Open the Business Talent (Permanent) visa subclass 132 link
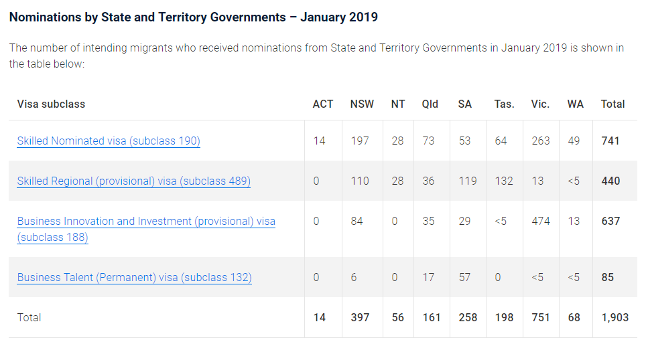This screenshot has width=646, height=342. tap(134, 278)
